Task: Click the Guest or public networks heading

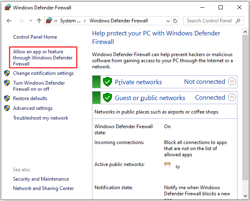Action: [x=150, y=98]
